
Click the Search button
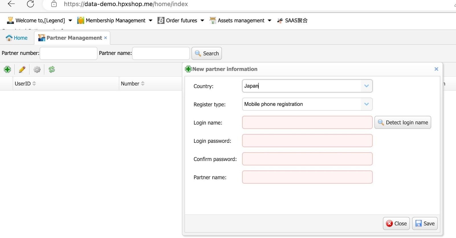(x=207, y=53)
